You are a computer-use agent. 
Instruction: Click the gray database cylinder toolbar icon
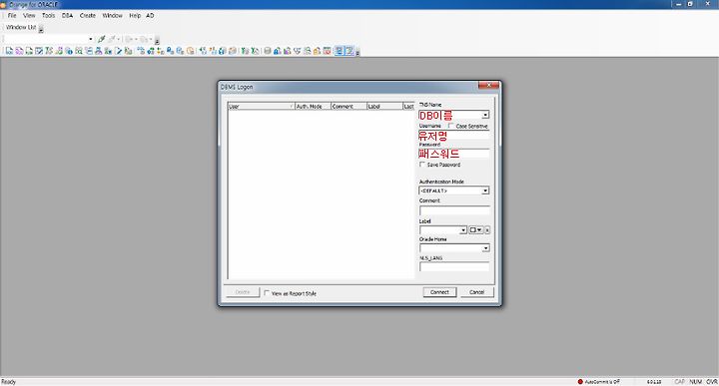pos(268,51)
